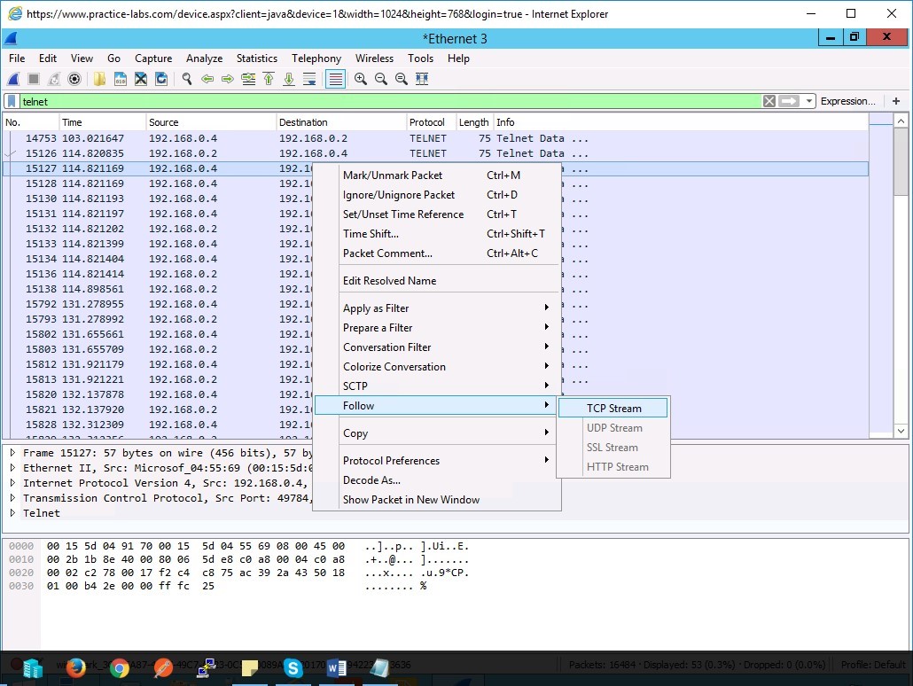Viewport: 913px width, 686px height.
Task: Open Google Chrome from the taskbar
Action: pyautogui.click(x=120, y=668)
